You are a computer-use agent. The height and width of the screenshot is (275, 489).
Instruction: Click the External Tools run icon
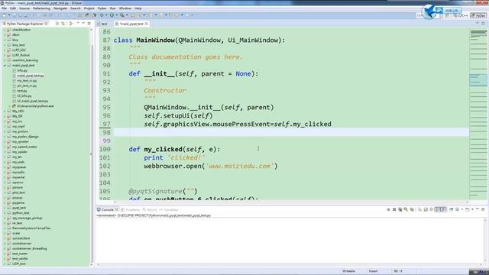coord(122,15)
